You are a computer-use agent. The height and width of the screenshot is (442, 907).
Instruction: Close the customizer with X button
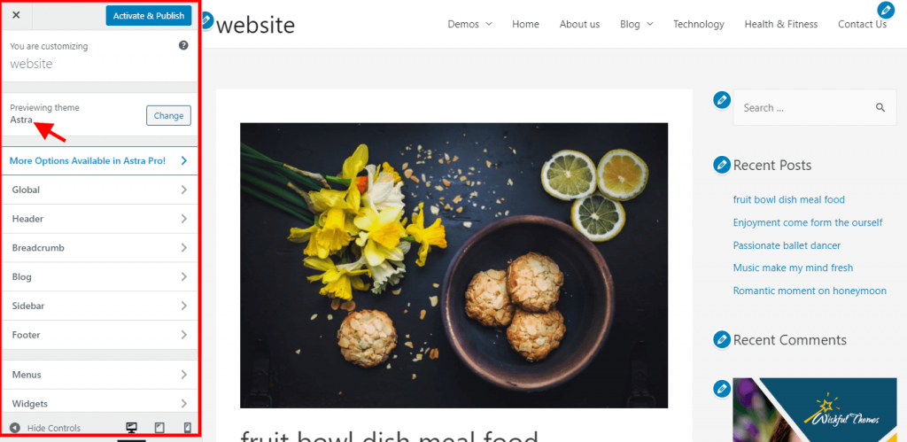(16, 15)
